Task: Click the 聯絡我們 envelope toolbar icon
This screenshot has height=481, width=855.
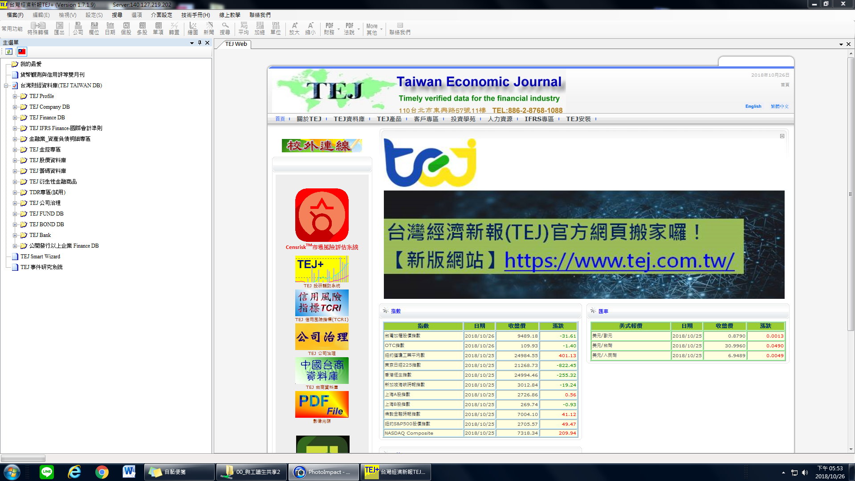Action: (x=400, y=29)
